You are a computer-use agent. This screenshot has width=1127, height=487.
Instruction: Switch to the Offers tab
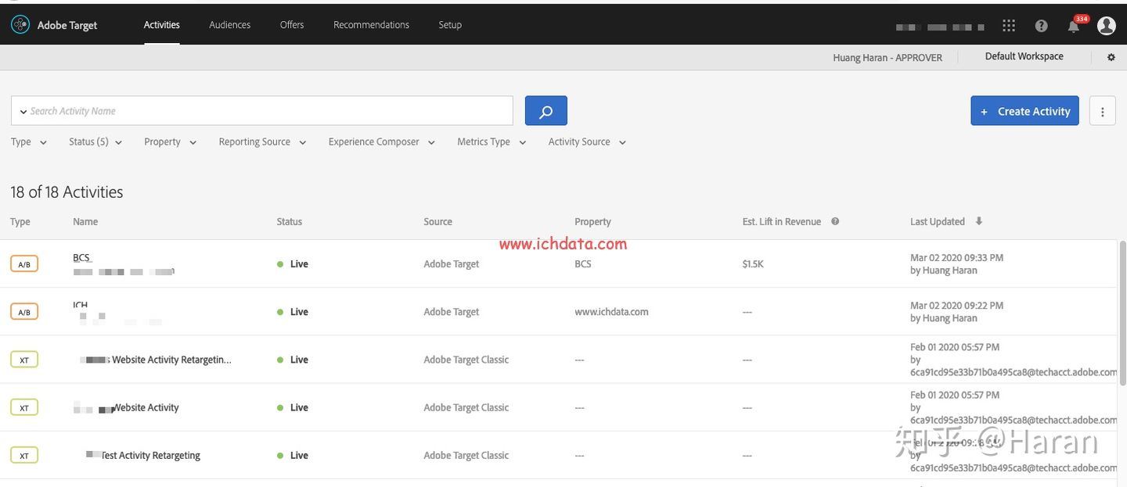coord(292,25)
